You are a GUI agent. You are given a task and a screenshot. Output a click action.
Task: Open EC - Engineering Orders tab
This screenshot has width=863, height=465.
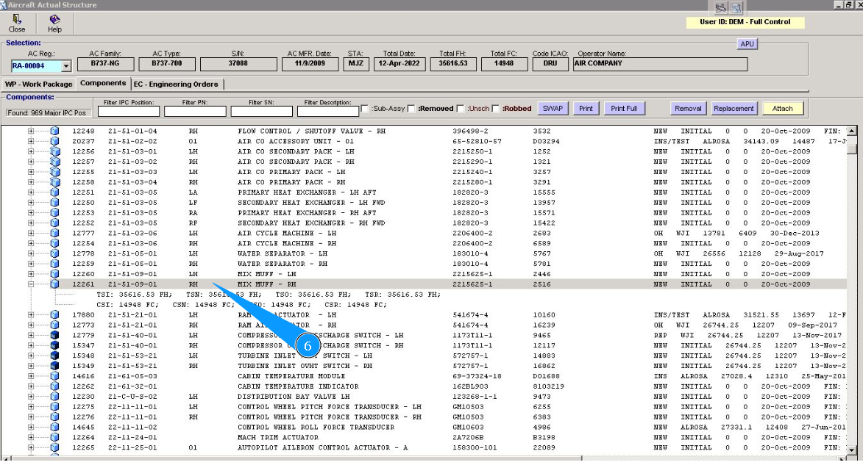[176, 84]
